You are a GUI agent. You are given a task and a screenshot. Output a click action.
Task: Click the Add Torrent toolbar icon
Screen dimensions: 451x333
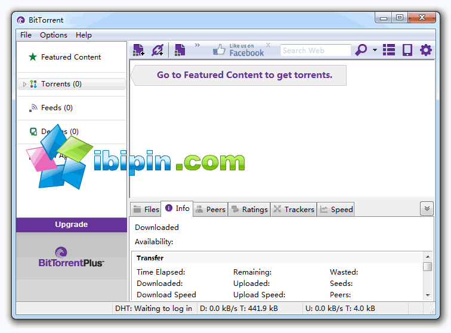tap(138, 50)
